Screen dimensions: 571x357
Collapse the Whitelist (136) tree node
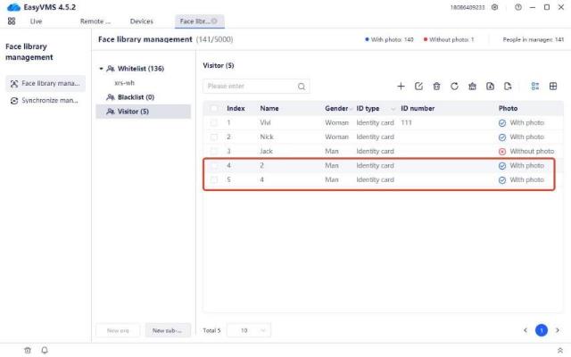102,69
